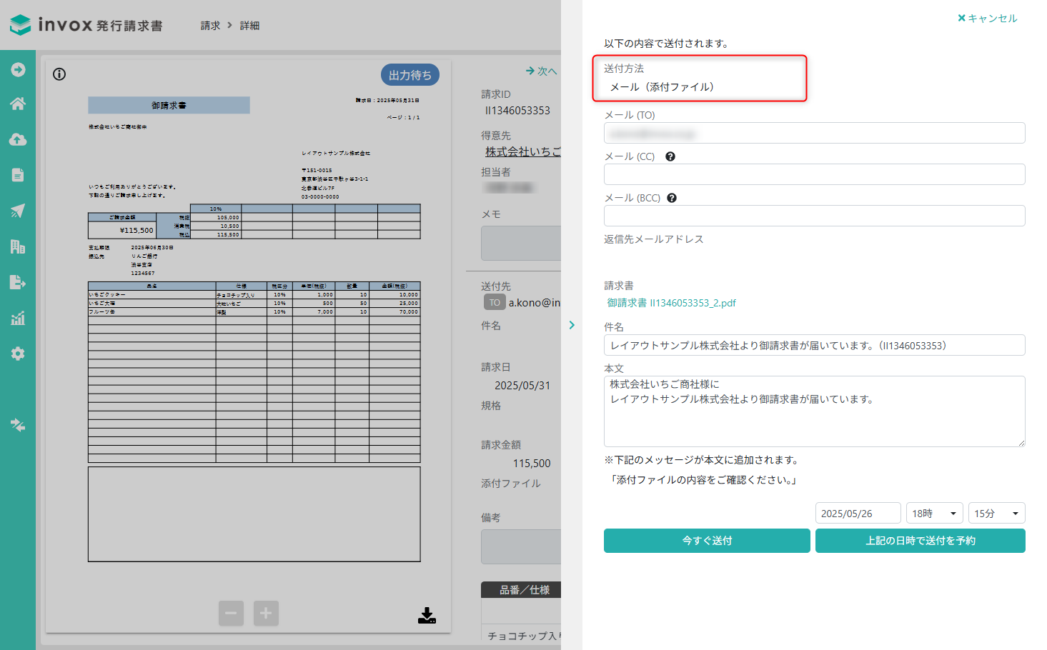The image size is (1047, 650).
Task: Click the メール (CC) input field
Action: pos(815,174)
